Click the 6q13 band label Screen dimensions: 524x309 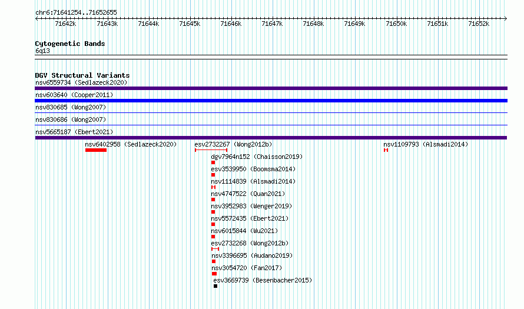pos(42,51)
